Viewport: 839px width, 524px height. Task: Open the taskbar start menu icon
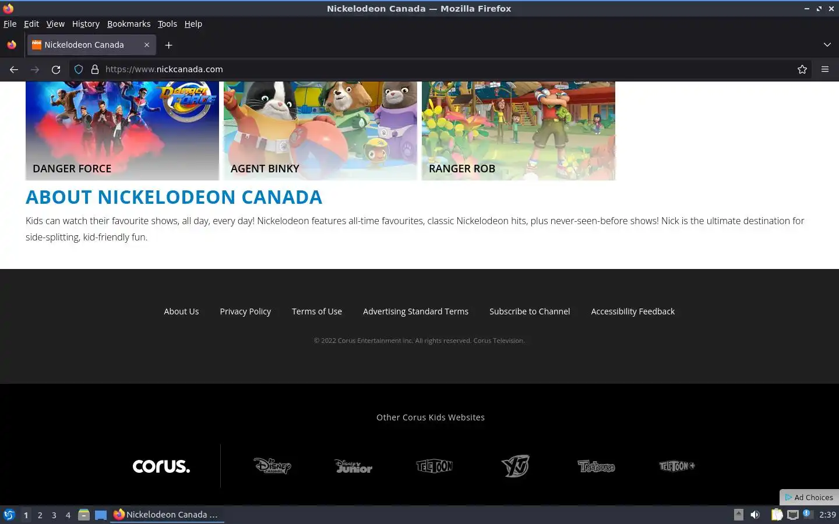coord(9,515)
